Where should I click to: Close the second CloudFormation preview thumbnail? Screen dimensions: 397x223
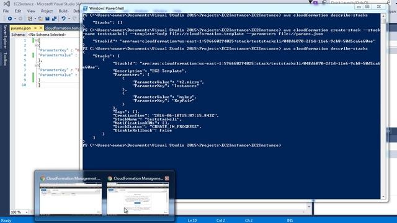click(167, 178)
